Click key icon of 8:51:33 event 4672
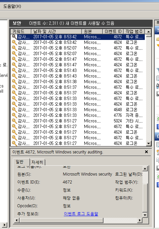The height and width of the screenshot is (229, 159). 14,98
